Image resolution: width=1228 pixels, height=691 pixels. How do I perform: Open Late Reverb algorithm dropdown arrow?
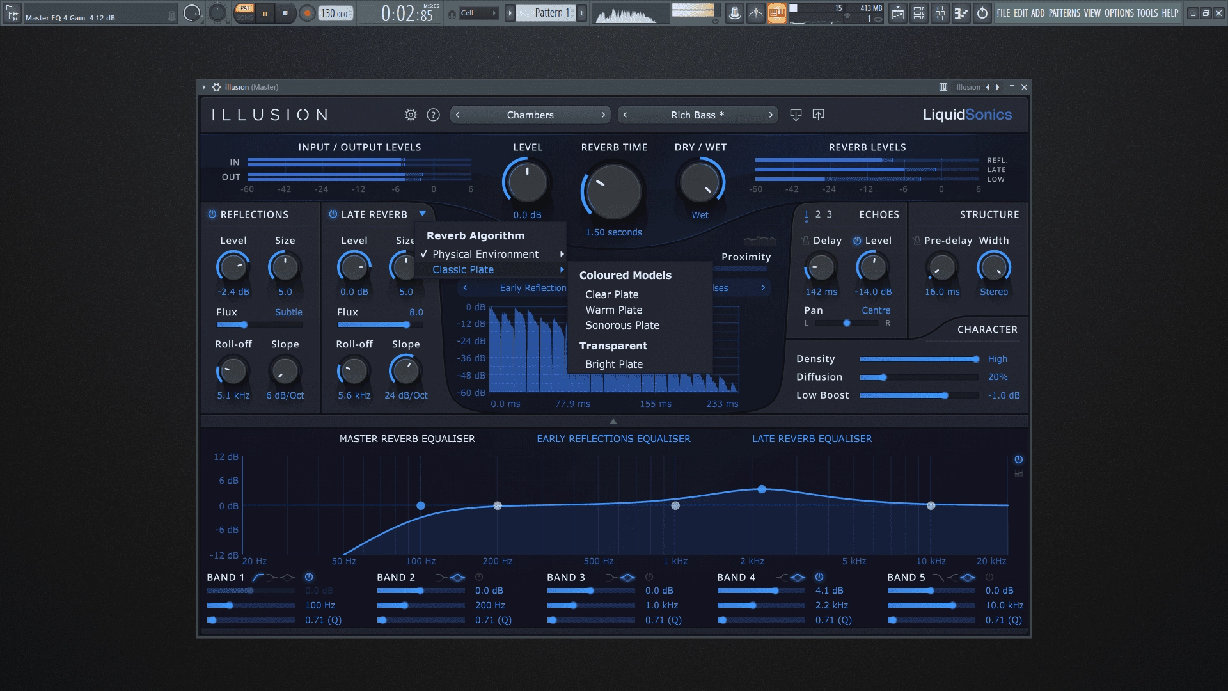pyautogui.click(x=422, y=214)
